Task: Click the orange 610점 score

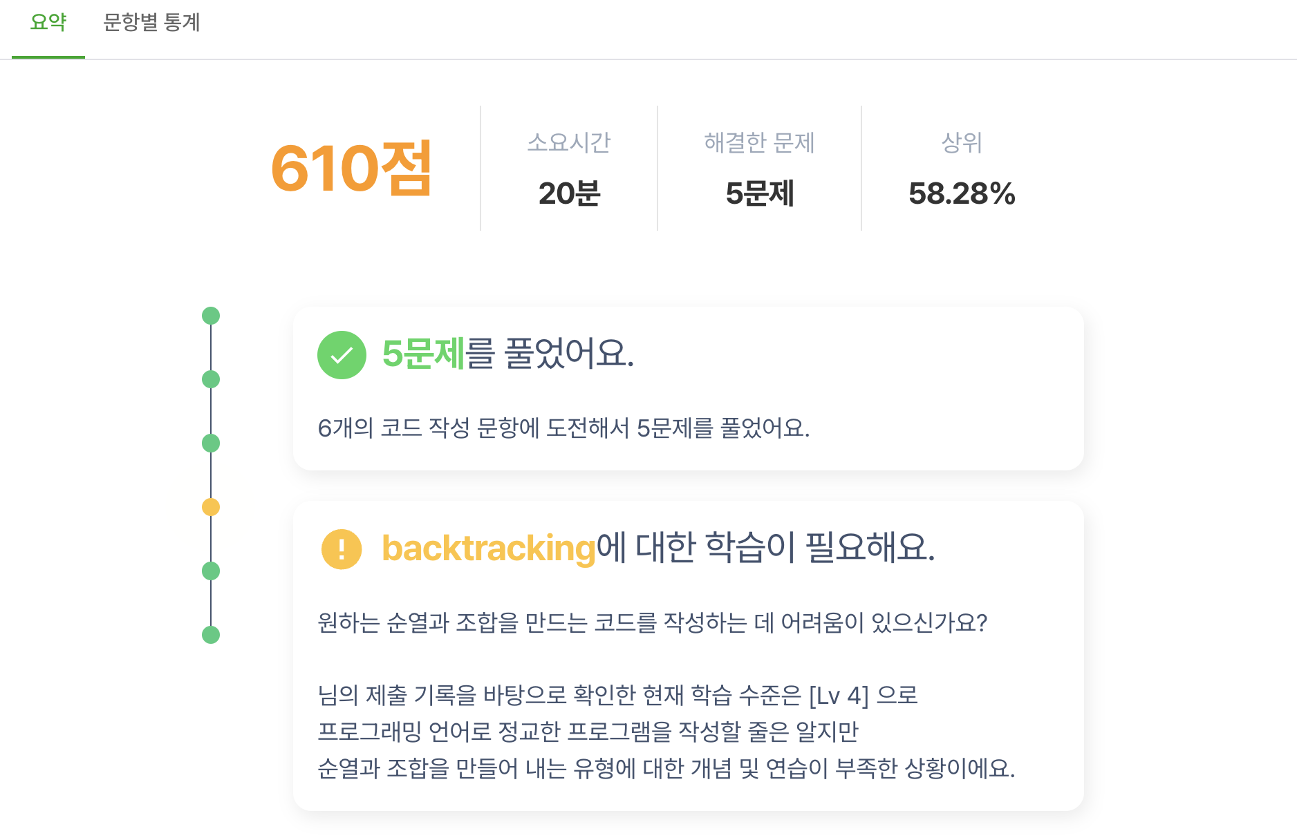Action: click(x=351, y=168)
